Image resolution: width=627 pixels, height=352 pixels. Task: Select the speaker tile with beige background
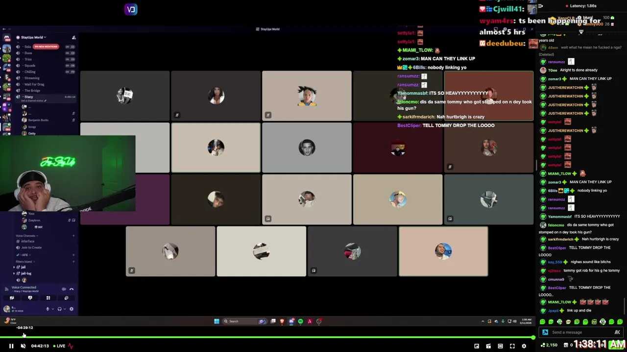click(x=216, y=148)
